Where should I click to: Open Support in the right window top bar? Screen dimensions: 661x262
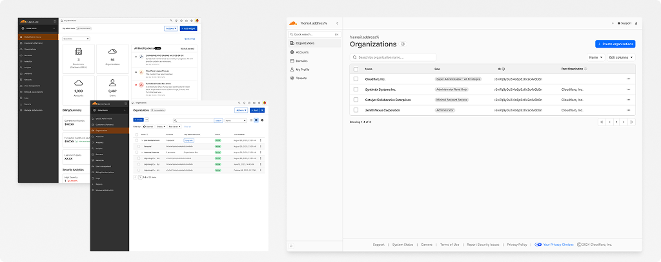coord(624,23)
